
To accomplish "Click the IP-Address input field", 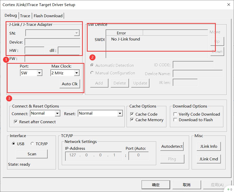I will [93, 156].
